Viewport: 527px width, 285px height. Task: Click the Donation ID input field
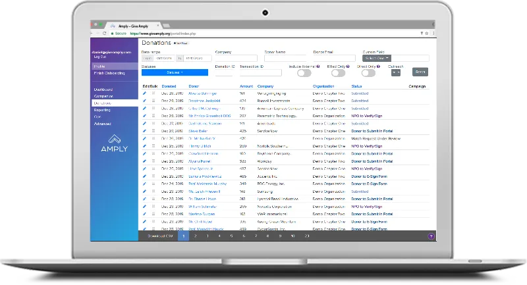click(224, 72)
